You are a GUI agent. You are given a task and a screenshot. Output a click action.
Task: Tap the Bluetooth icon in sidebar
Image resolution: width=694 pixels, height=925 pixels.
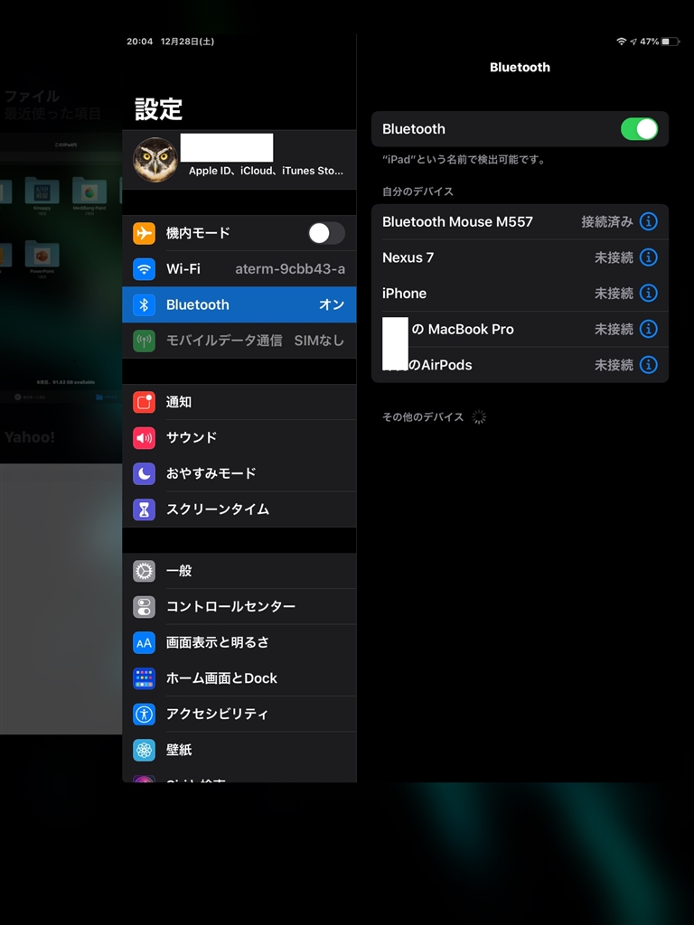coord(144,305)
